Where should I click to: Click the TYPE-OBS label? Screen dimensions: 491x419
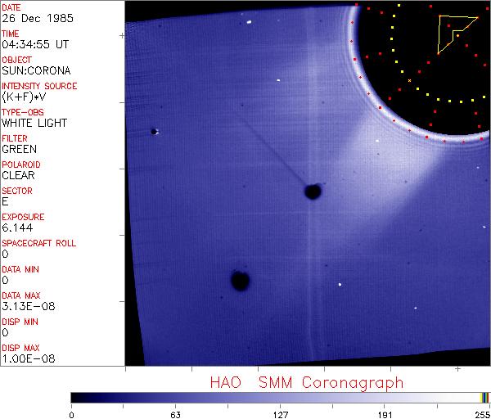point(23,112)
